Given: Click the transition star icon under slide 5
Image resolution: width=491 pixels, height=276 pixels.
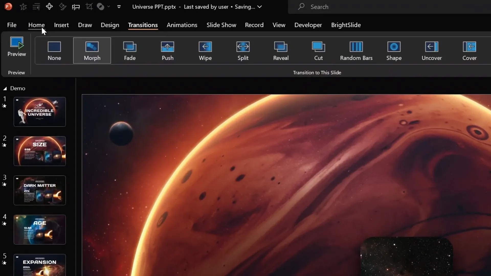Looking at the screenshot, I should click(4, 263).
